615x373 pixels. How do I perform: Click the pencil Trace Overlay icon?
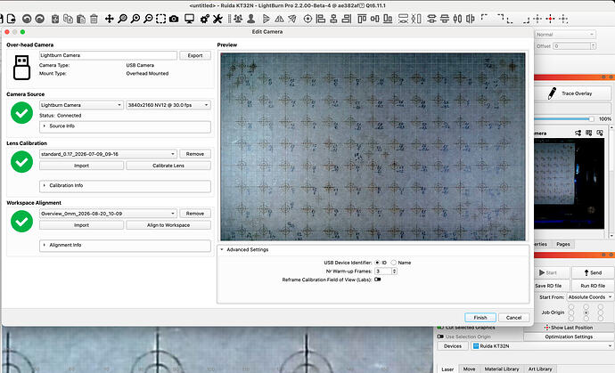coord(553,93)
